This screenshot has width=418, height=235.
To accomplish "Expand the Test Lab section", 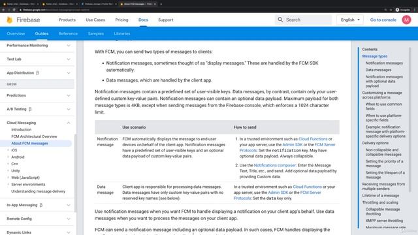I will (x=69, y=59).
